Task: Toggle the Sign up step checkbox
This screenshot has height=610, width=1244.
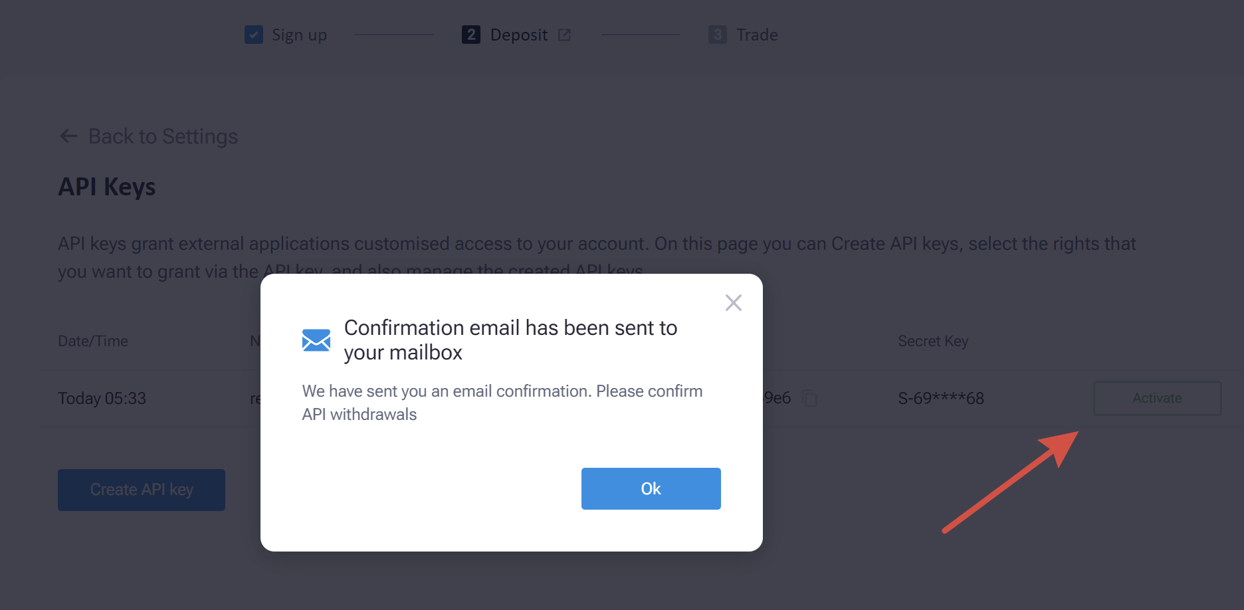Action: 254,35
